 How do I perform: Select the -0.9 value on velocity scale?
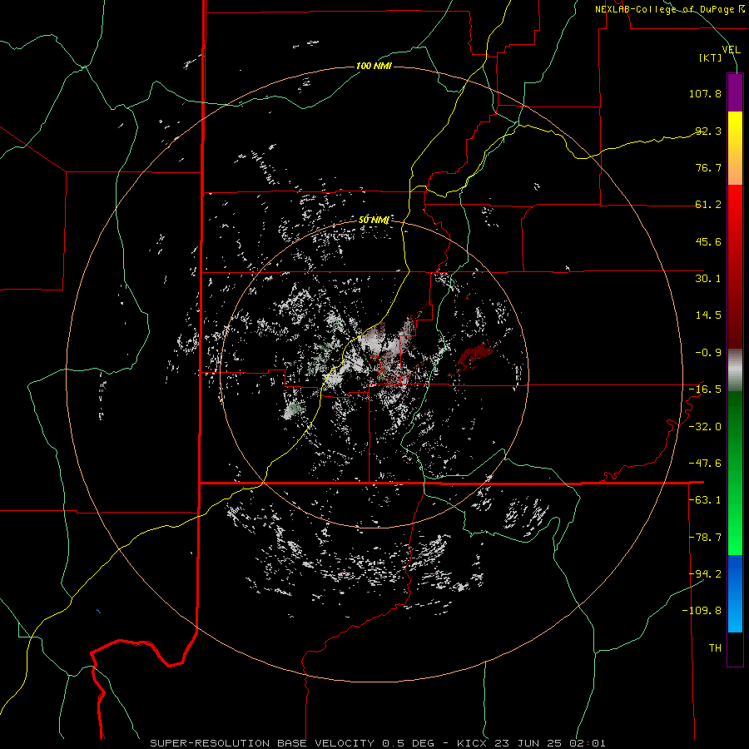[708, 353]
